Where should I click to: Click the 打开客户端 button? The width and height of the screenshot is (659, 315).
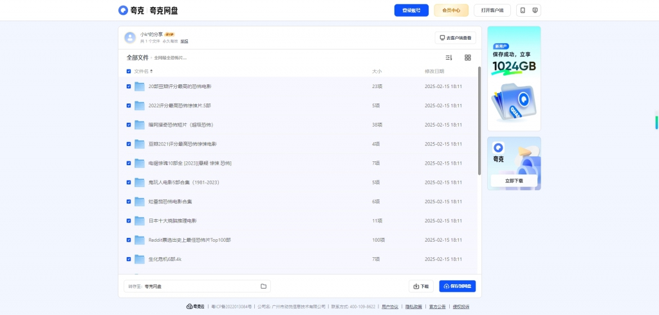pos(492,10)
